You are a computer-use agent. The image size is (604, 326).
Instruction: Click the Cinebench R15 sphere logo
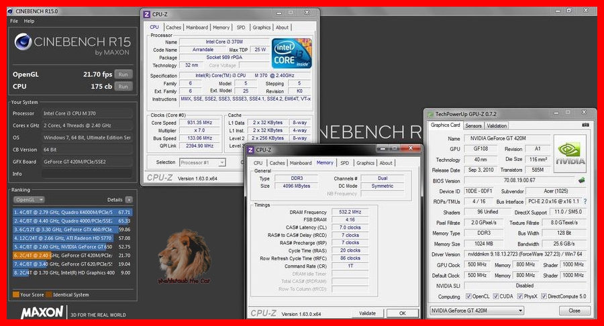click(23, 42)
